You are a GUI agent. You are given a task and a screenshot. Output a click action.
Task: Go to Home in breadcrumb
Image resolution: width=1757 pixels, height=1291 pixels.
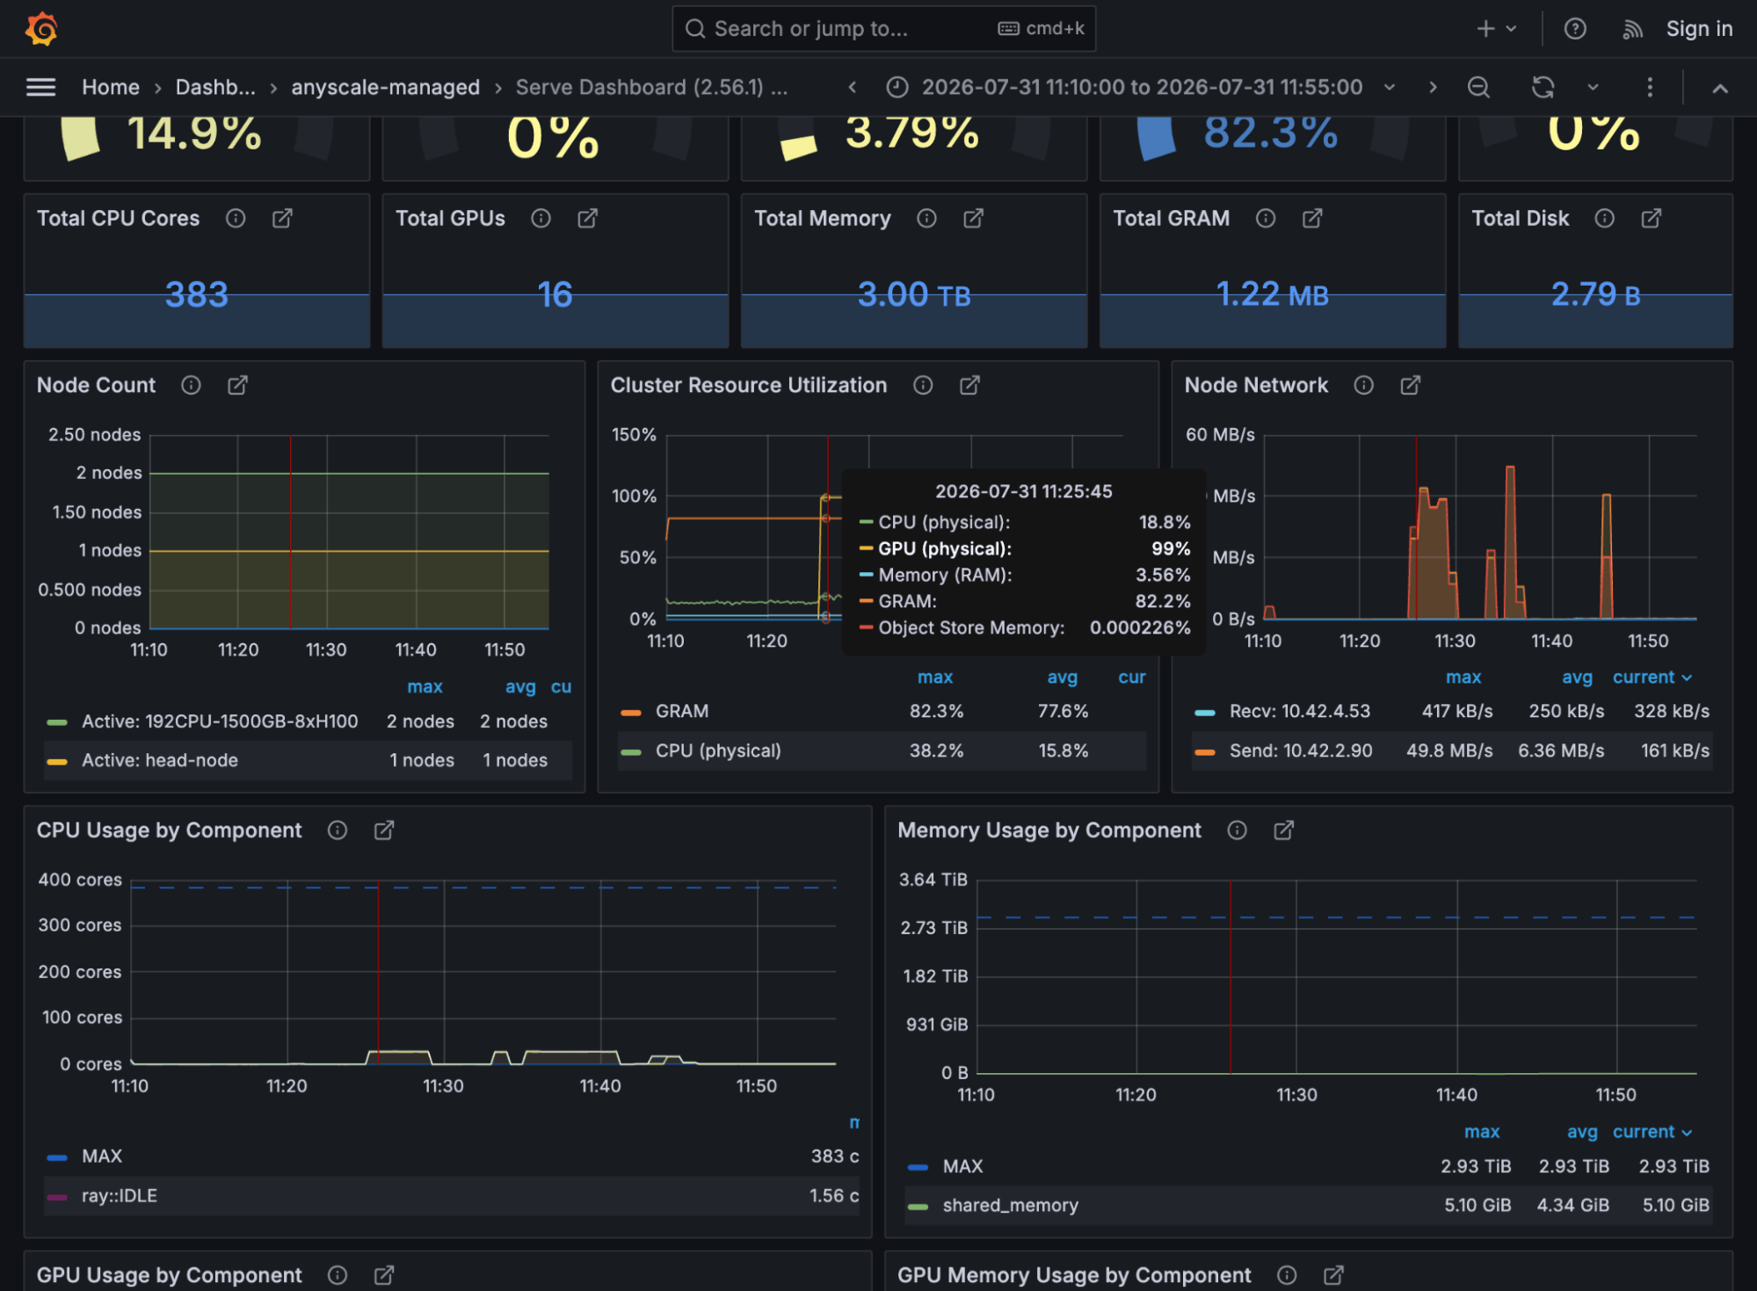[111, 87]
